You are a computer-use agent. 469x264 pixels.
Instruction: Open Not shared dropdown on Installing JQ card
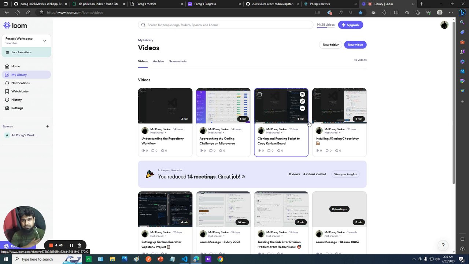pos(333,133)
